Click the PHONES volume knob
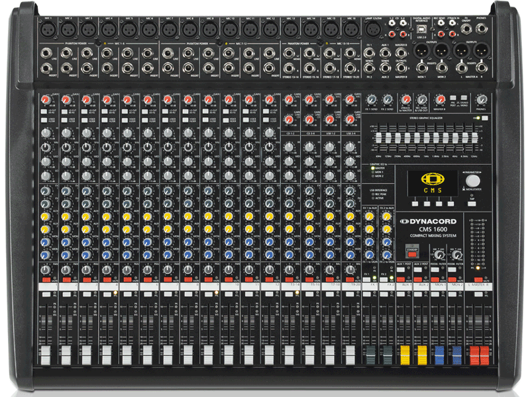Image resolution: width=530 pixels, height=397 pixels. click(480, 100)
